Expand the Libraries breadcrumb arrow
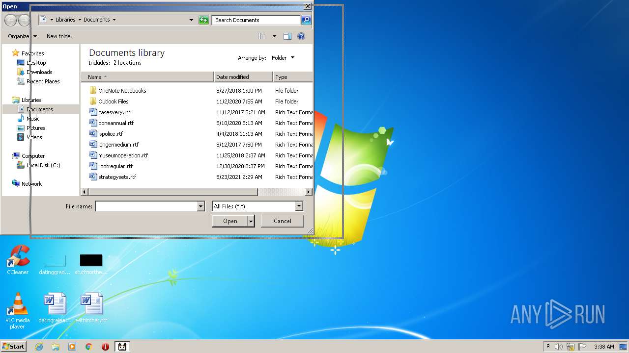Image resolution: width=629 pixels, height=353 pixels. click(80, 20)
